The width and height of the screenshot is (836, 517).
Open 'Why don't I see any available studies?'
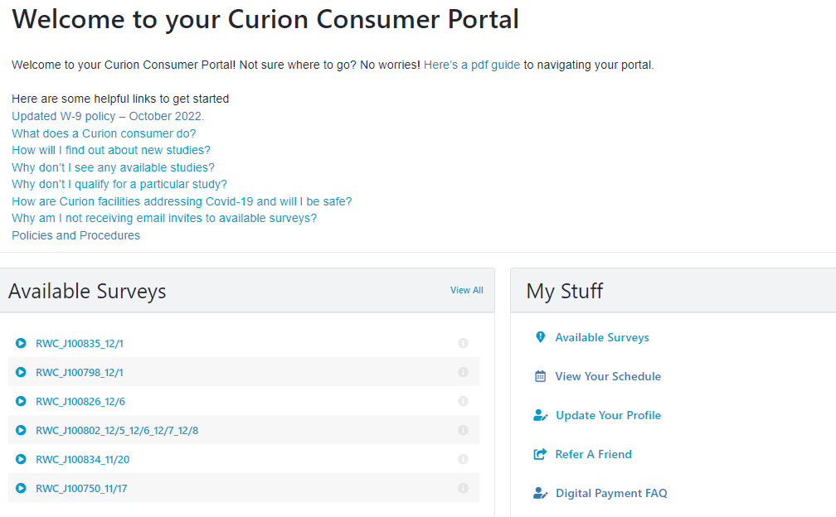tap(113, 167)
